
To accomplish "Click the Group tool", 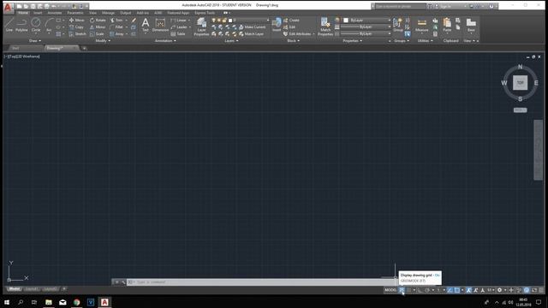I will coord(397,25).
